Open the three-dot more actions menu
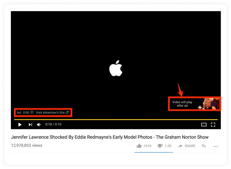Viewport: 231px width, 169px height. [x=216, y=146]
